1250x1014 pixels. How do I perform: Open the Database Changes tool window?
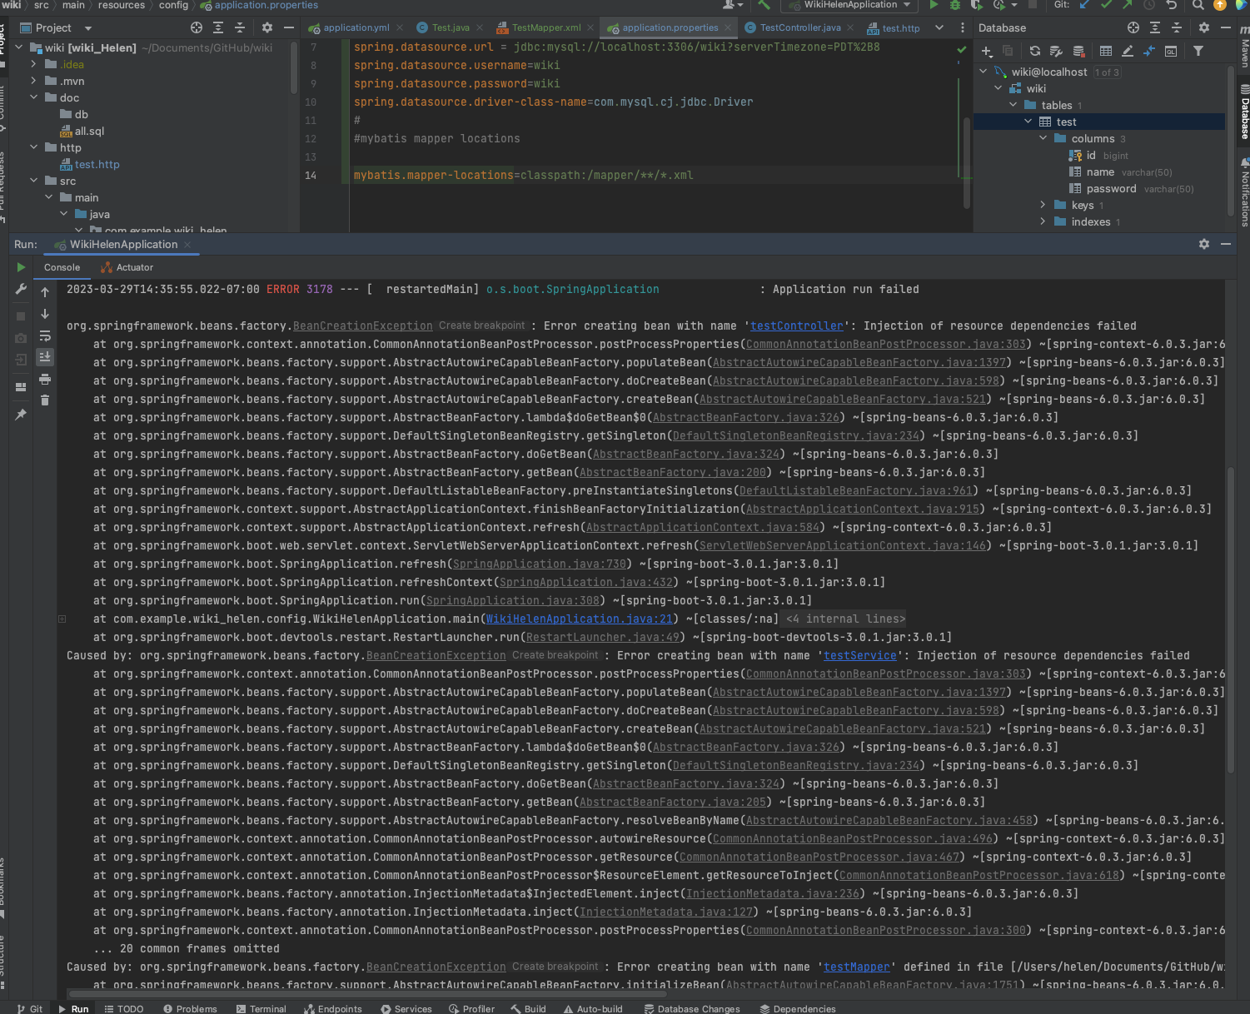pyautogui.click(x=691, y=1008)
